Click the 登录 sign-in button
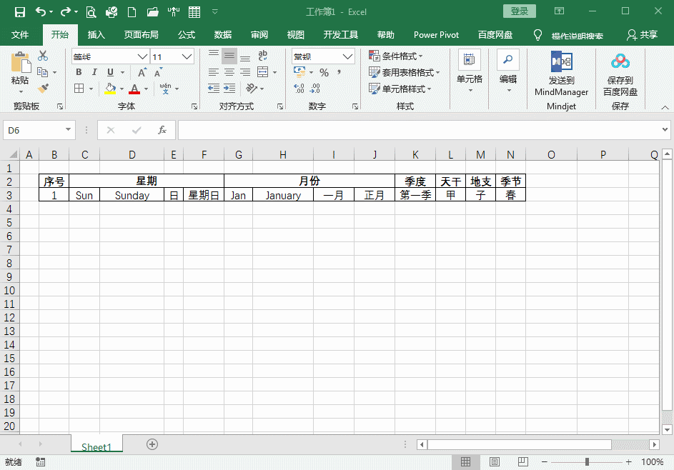 click(x=519, y=11)
